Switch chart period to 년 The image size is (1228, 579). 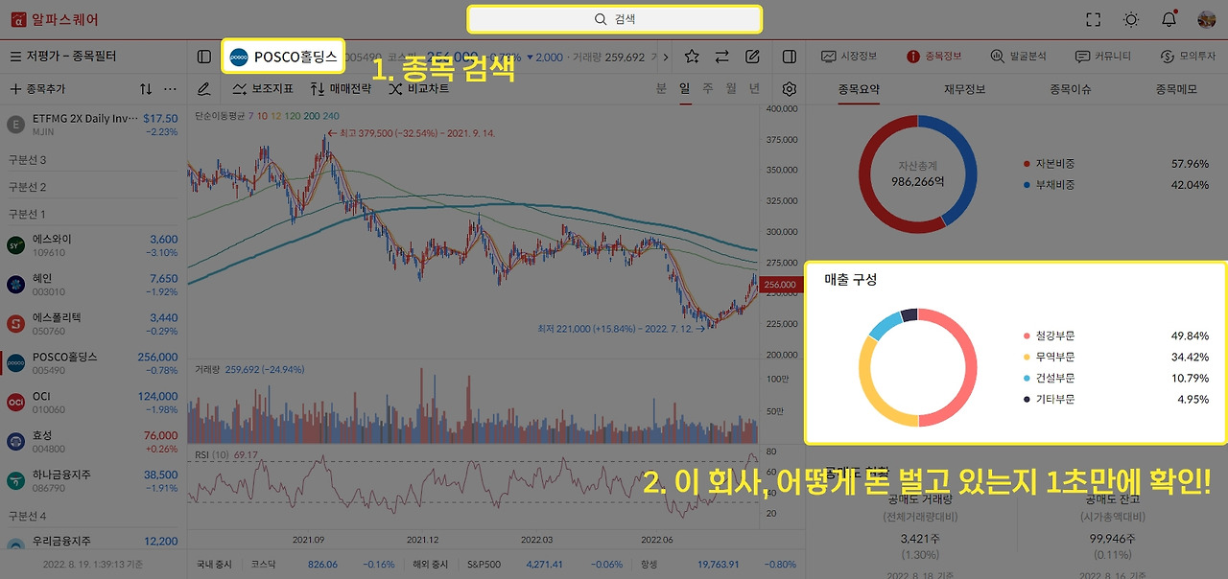(x=754, y=88)
